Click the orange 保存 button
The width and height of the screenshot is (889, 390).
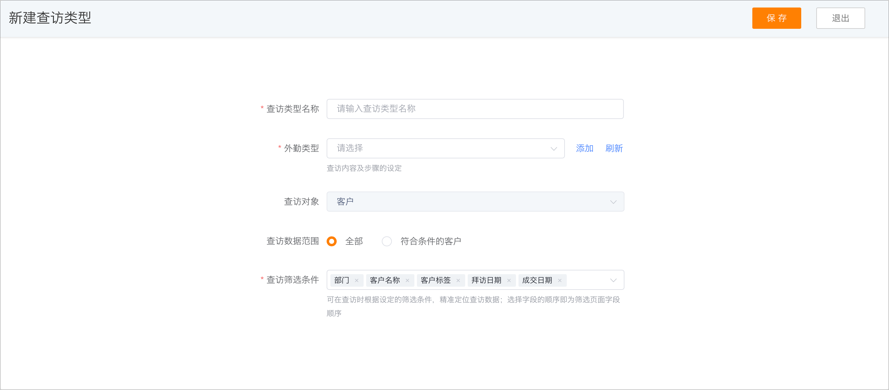[776, 18]
